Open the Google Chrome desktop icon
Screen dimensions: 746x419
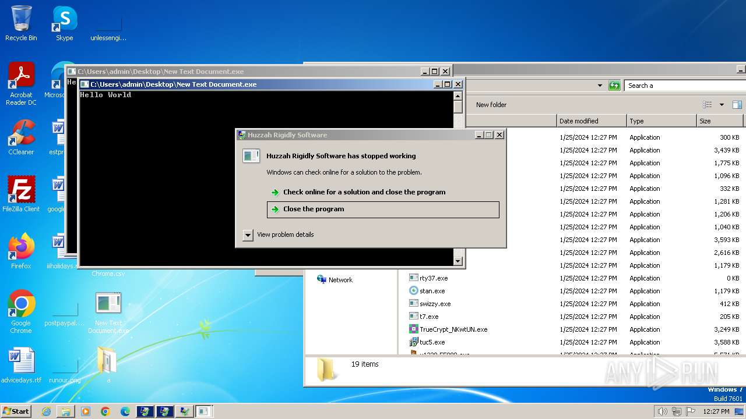[21, 311]
